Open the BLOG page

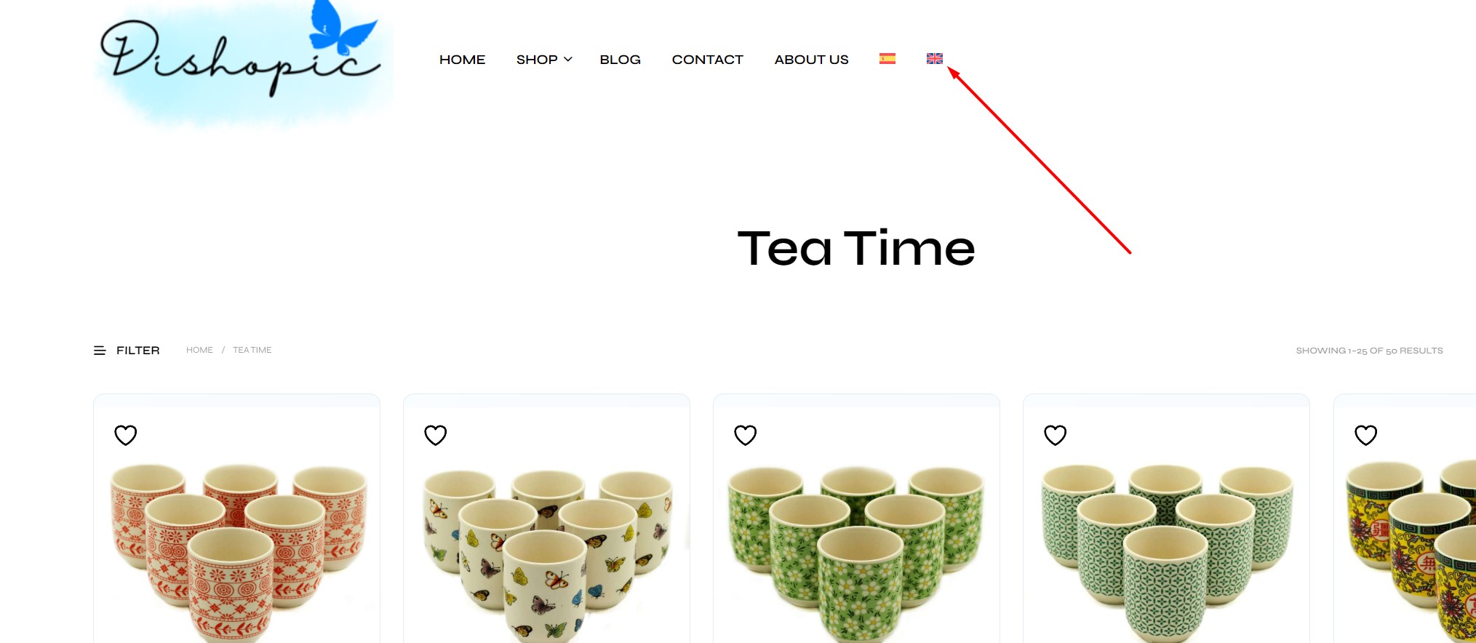click(620, 60)
